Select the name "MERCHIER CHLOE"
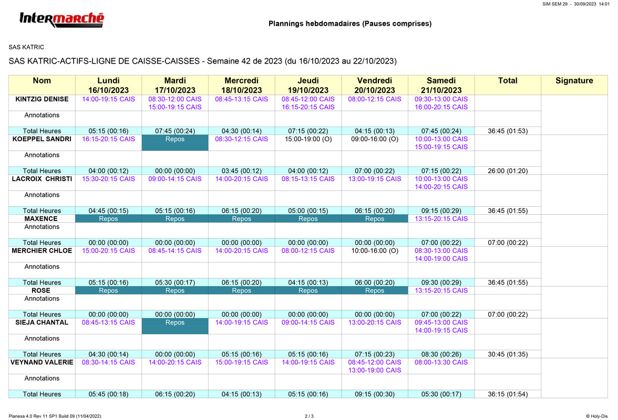The width and height of the screenshot is (618, 420). tap(42, 251)
